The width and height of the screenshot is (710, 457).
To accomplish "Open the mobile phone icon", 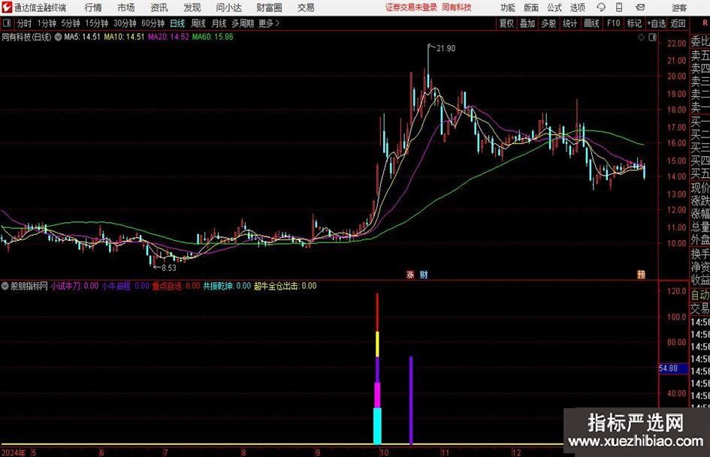I will (619, 8).
